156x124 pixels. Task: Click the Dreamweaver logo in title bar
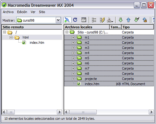coord(4,5)
